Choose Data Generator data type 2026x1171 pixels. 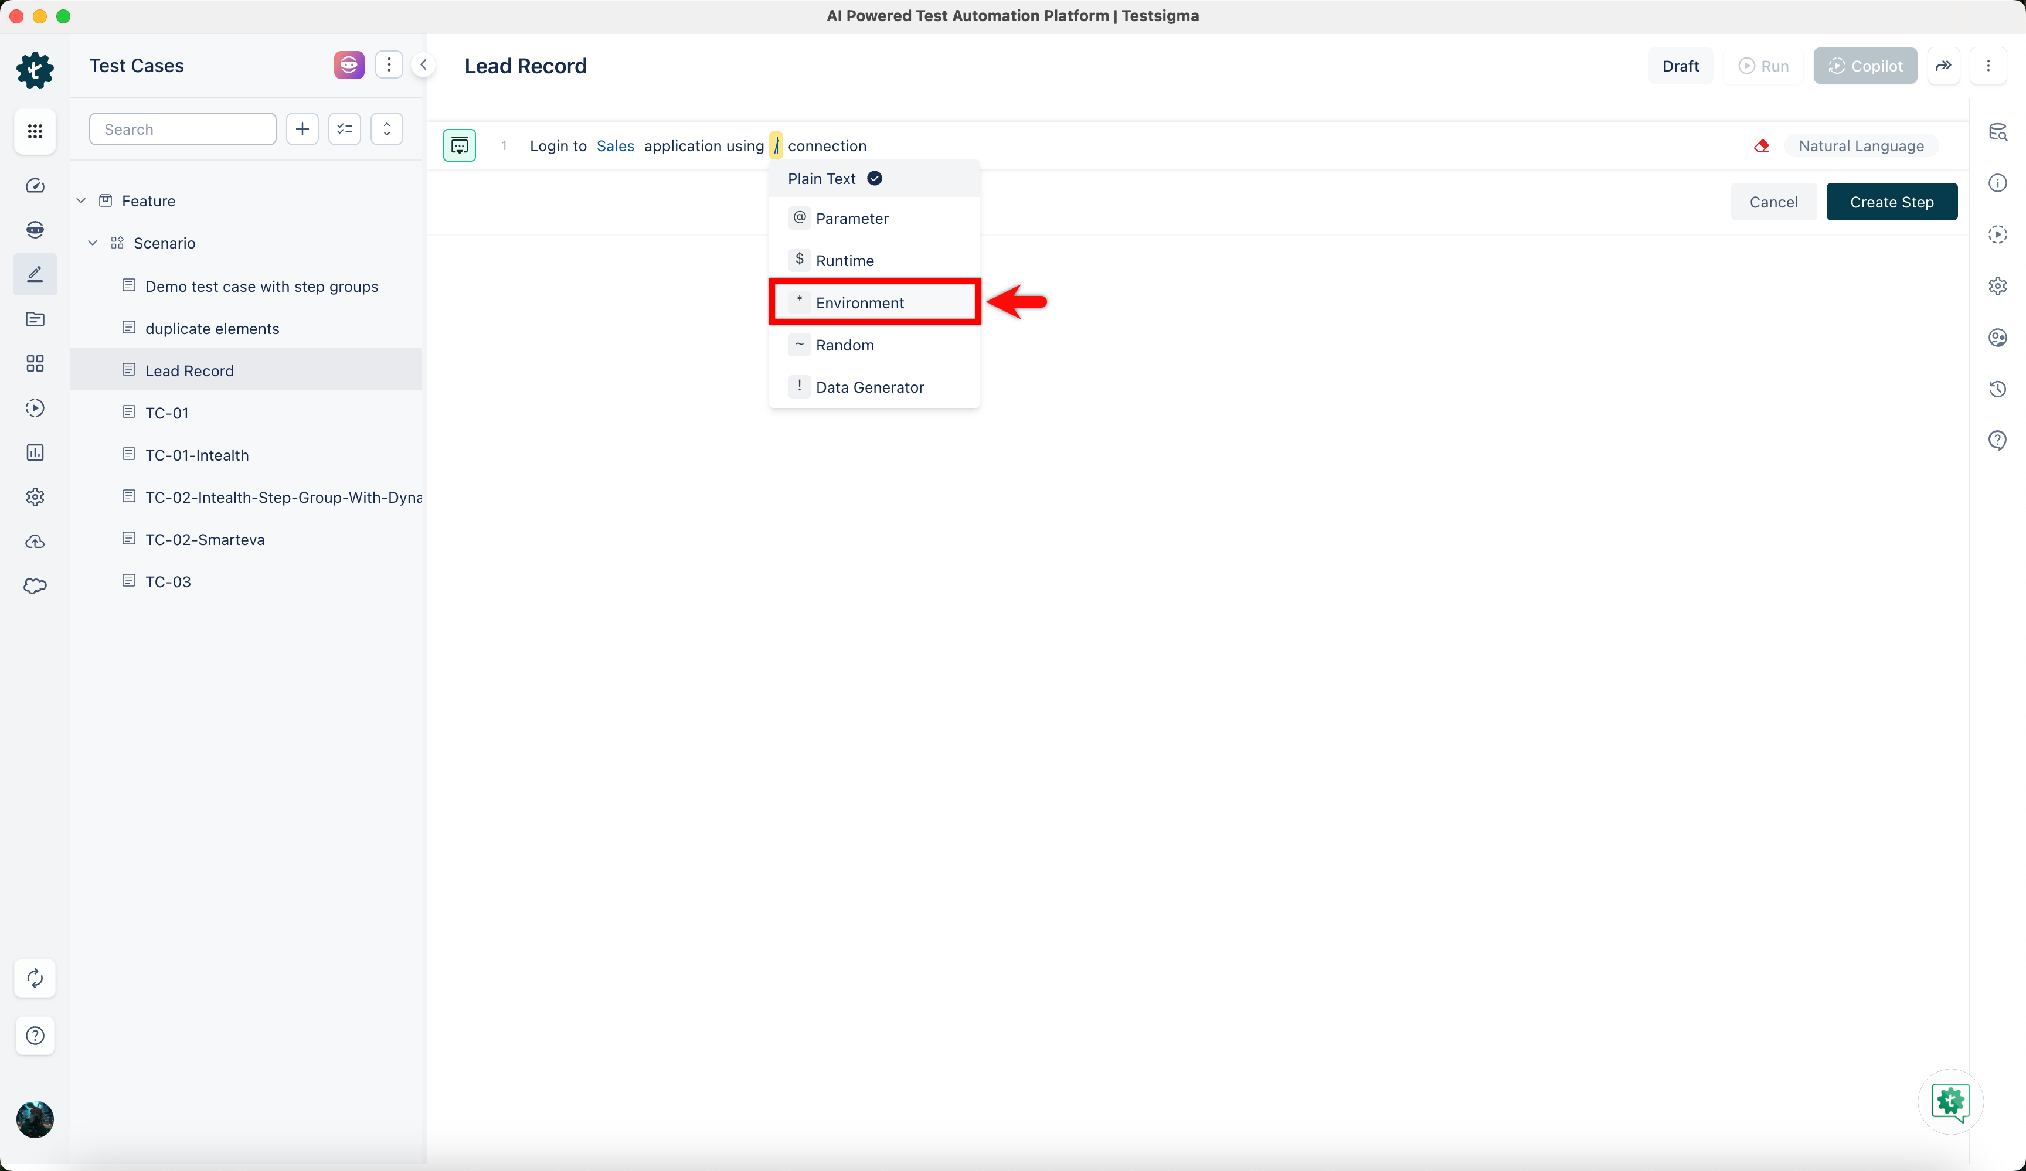[x=874, y=387]
